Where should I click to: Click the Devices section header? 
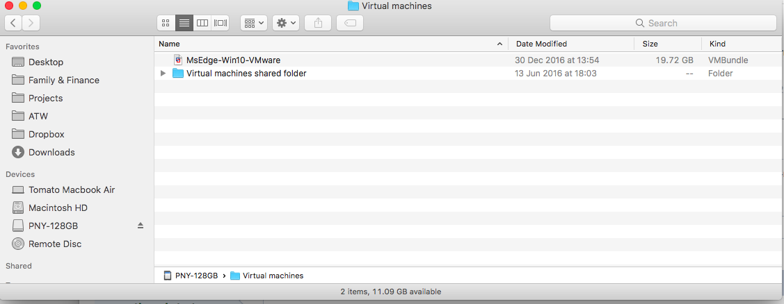(20, 174)
